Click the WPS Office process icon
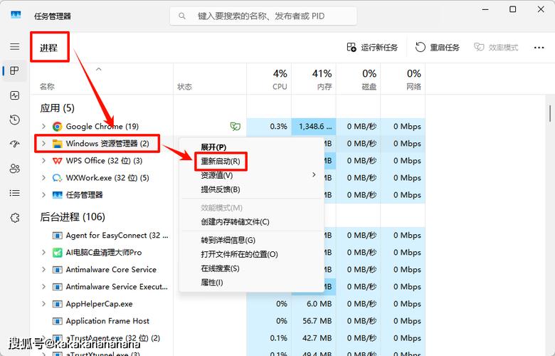The height and width of the screenshot is (356, 555). [58, 161]
